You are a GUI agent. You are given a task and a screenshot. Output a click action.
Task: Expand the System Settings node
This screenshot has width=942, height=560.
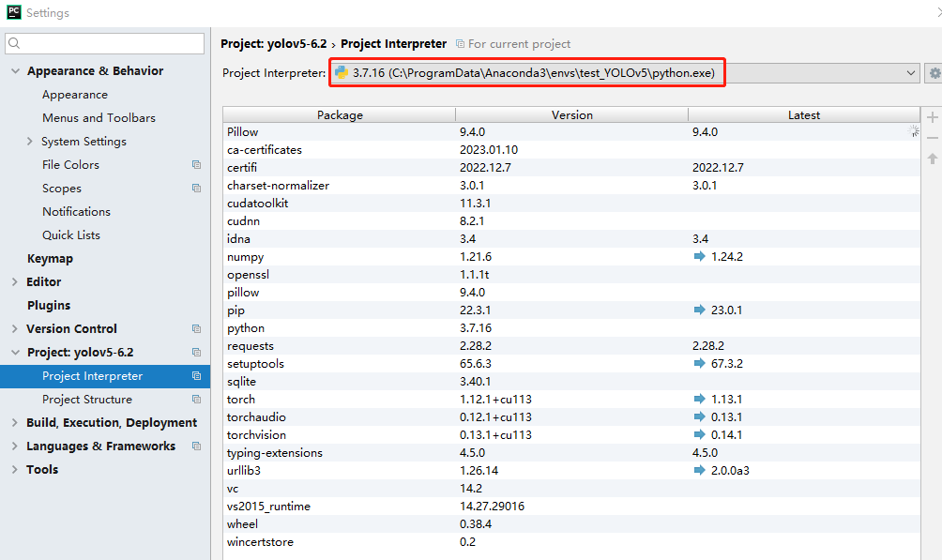coord(29,142)
